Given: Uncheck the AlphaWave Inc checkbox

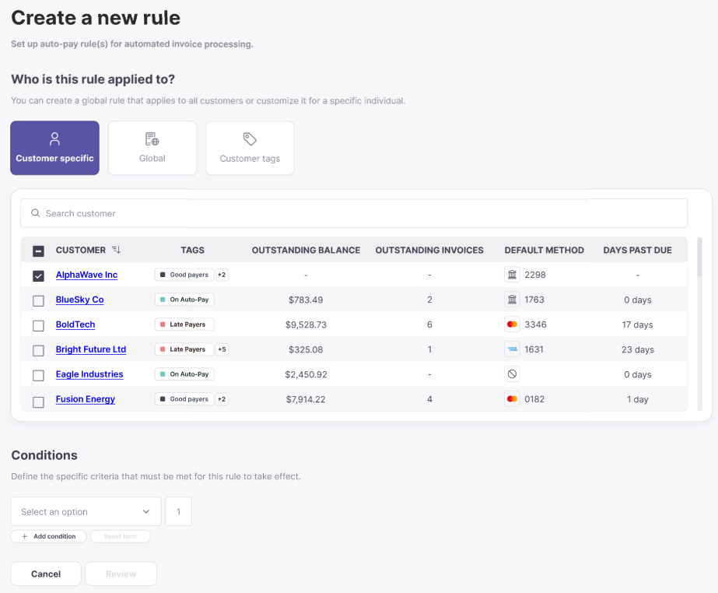Looking at the screenshot, I should 38,275.
